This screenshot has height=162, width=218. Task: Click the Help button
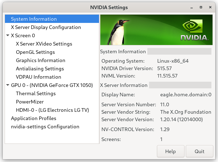[171, 151]
